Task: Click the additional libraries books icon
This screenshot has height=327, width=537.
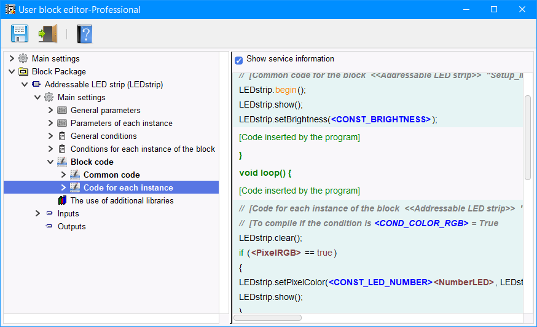Action: 62,201
